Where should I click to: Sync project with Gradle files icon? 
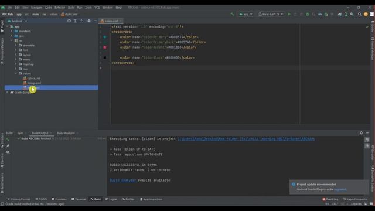[x=340, y=14]
